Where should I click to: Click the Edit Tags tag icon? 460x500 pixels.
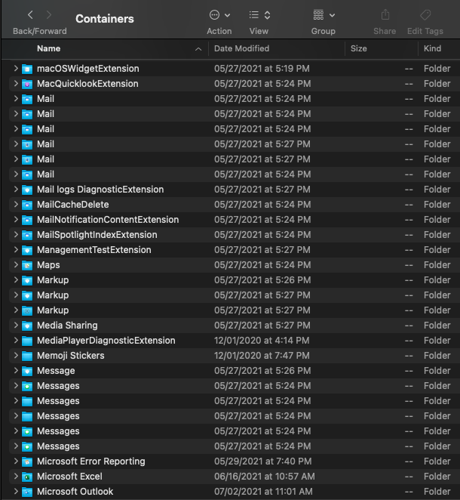[x=425, y=14]
